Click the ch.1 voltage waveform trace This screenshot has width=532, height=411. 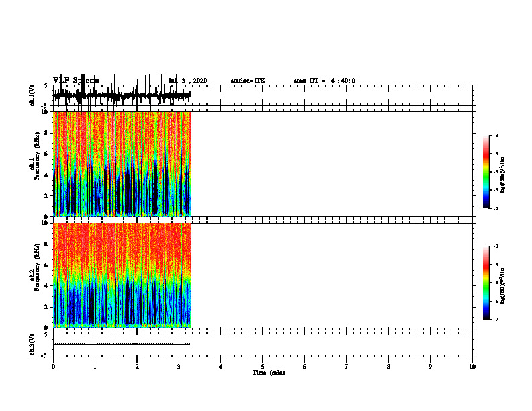tap(122, 95)
